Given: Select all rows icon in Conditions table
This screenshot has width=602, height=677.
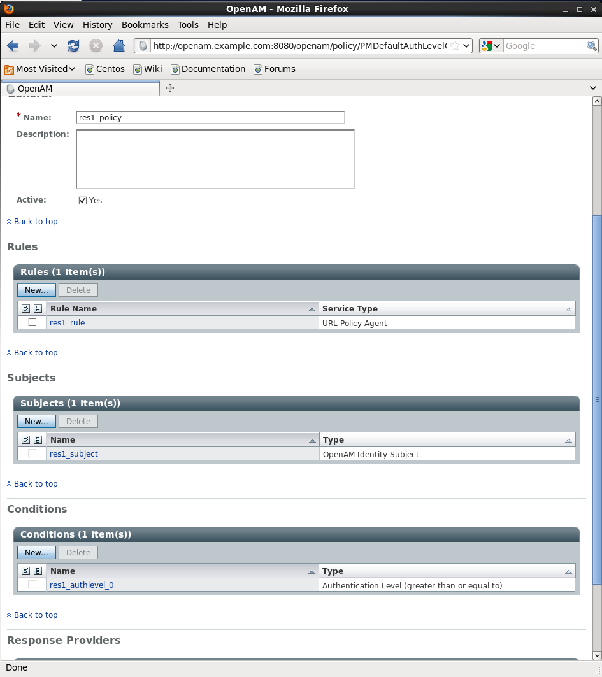Looking at the screenshot, I should 26,571.
